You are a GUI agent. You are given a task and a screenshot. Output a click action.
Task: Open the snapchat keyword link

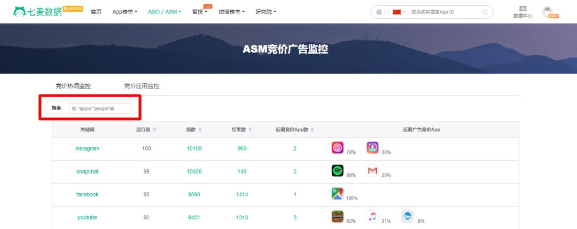coord(87,171)
